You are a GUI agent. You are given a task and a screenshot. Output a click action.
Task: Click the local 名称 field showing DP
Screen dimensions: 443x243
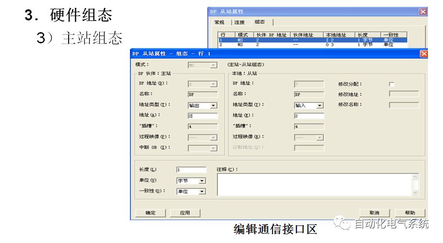pyautogui.click(x=309, y=94)
